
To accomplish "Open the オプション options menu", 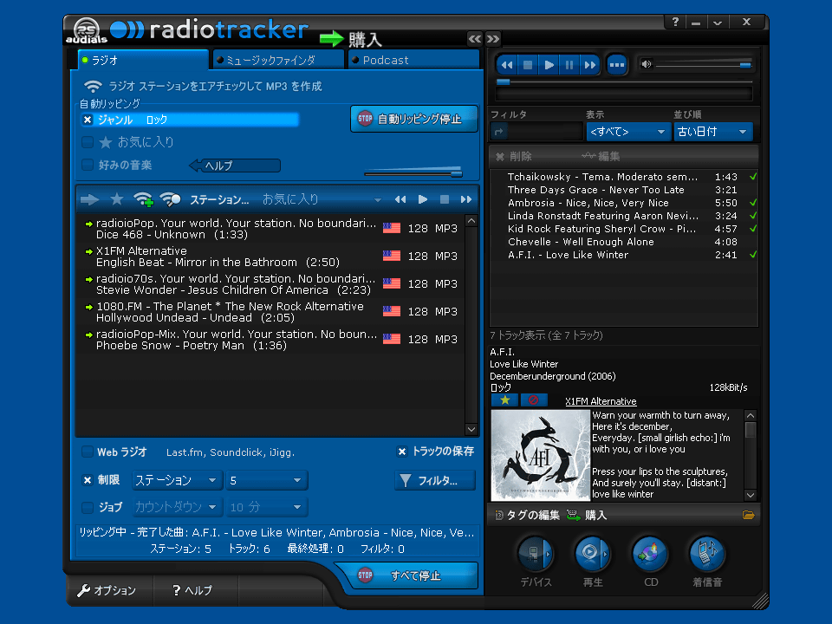I will [x=107, y=590].
